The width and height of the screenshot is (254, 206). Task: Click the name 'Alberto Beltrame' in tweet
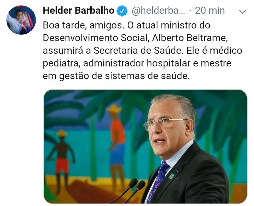(x=190, y=38)
